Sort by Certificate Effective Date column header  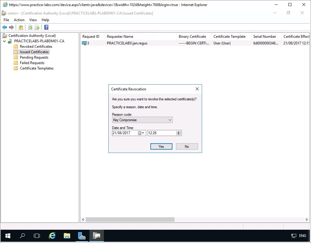coord(295,37)
